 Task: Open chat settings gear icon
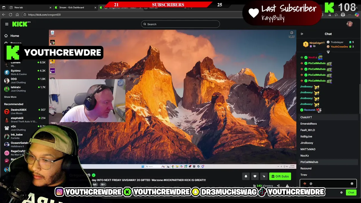pos(341,193)
